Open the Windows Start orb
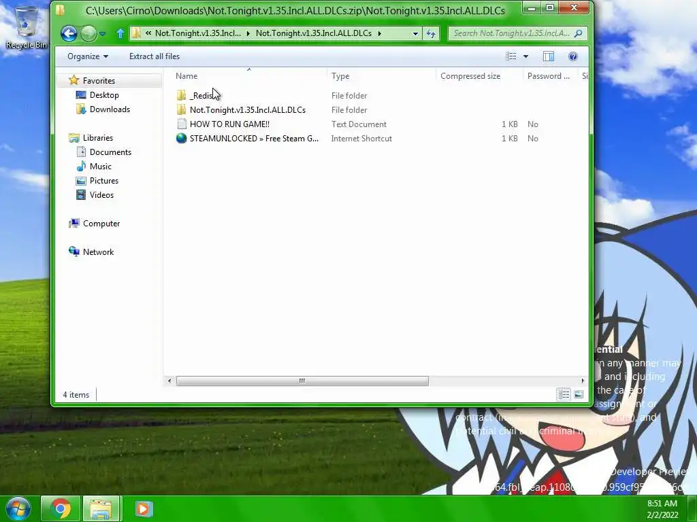The image size is (697, 522). (18, 508)
